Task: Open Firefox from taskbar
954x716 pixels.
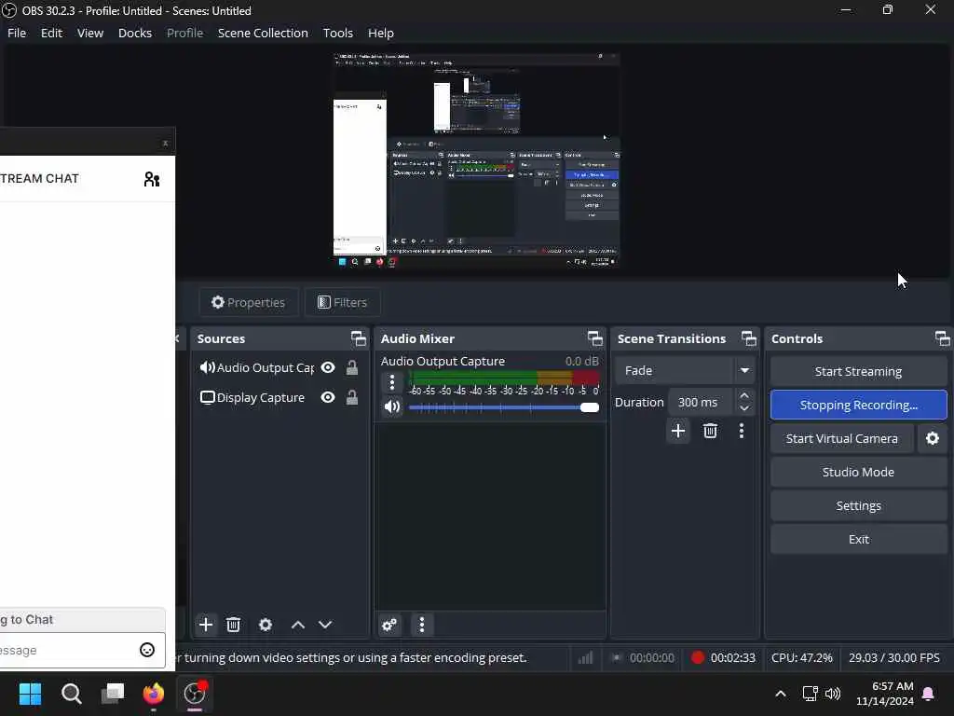Action: (154, 694)
